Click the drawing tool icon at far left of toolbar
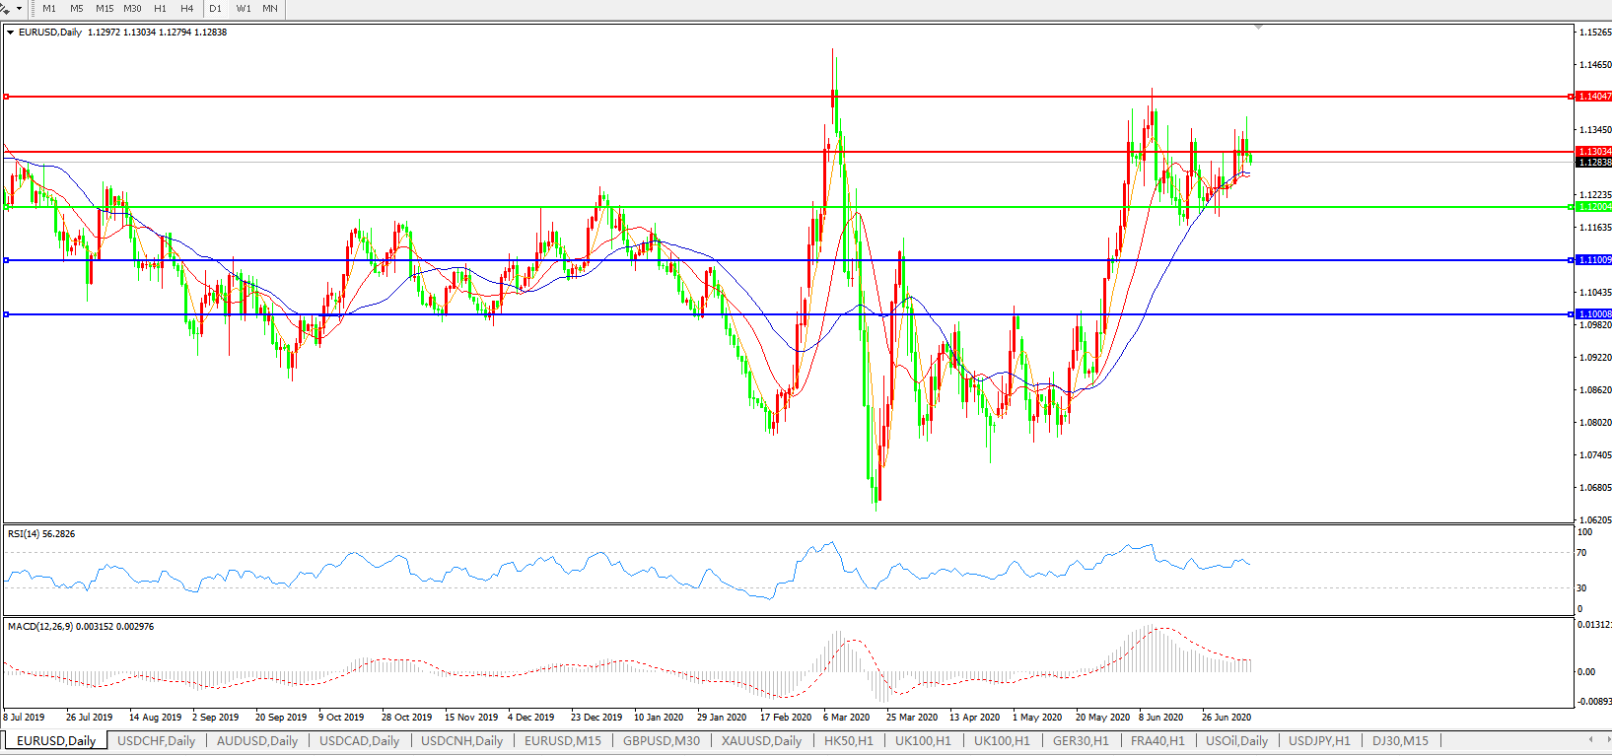This screenshot has height=756, width=1612. (5, 8)
